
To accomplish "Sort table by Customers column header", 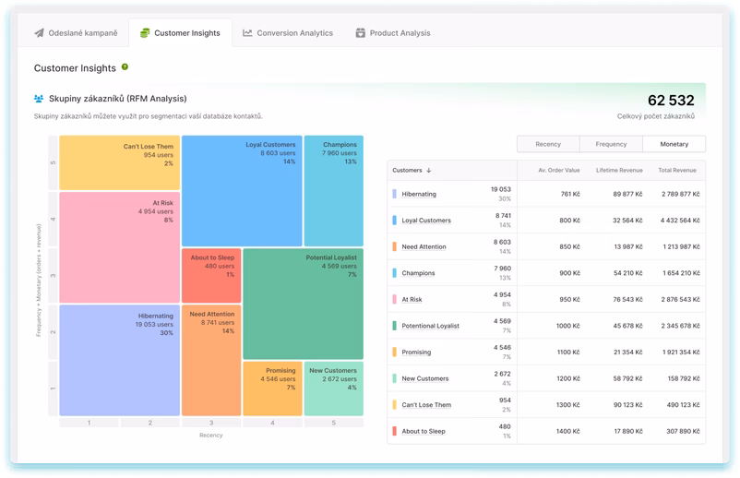I will point(407,171).
